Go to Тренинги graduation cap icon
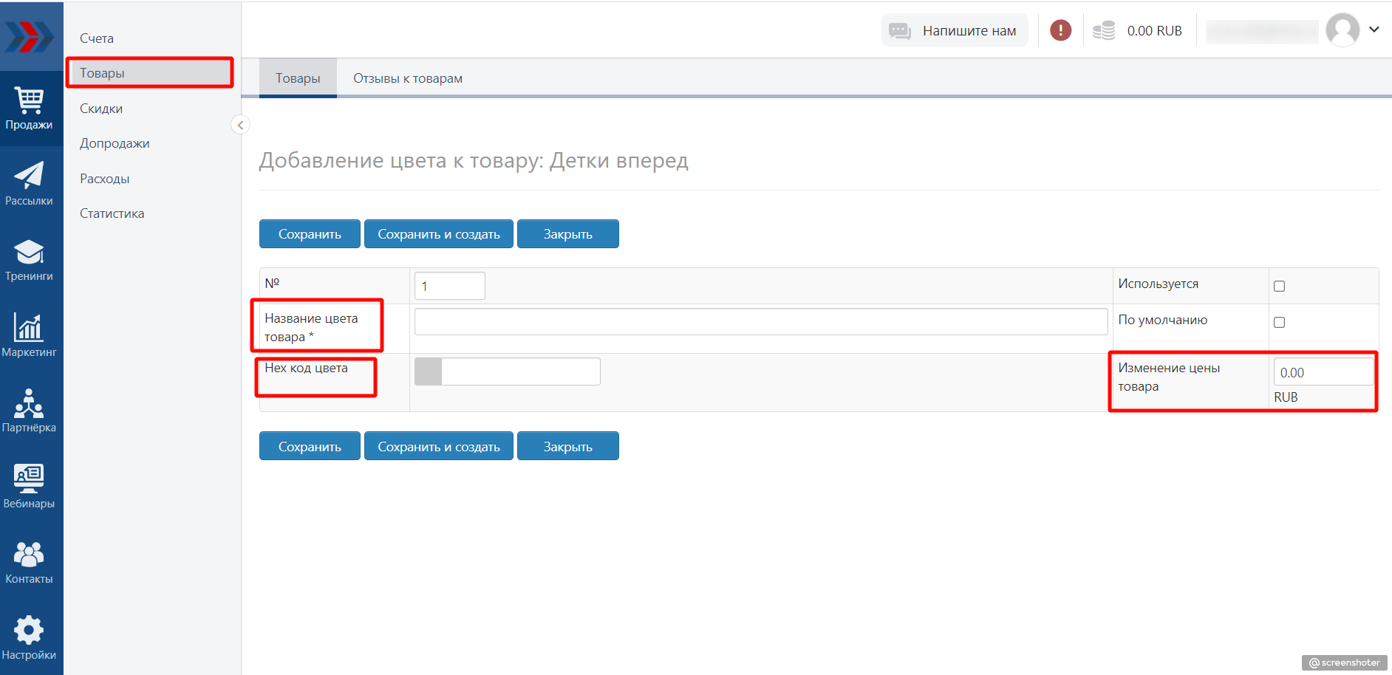The image size is (1392, 675). pyautogui.click(x=30, y=259)
